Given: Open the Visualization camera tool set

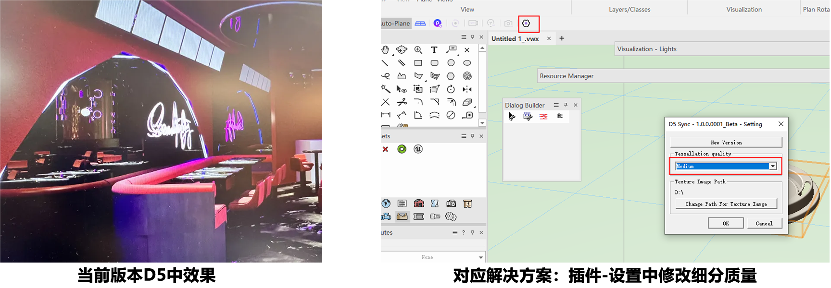Looking at the screenshot, I should click(451, 204).
